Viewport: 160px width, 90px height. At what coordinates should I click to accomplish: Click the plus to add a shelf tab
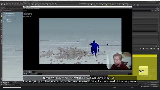tap(55, 4)
